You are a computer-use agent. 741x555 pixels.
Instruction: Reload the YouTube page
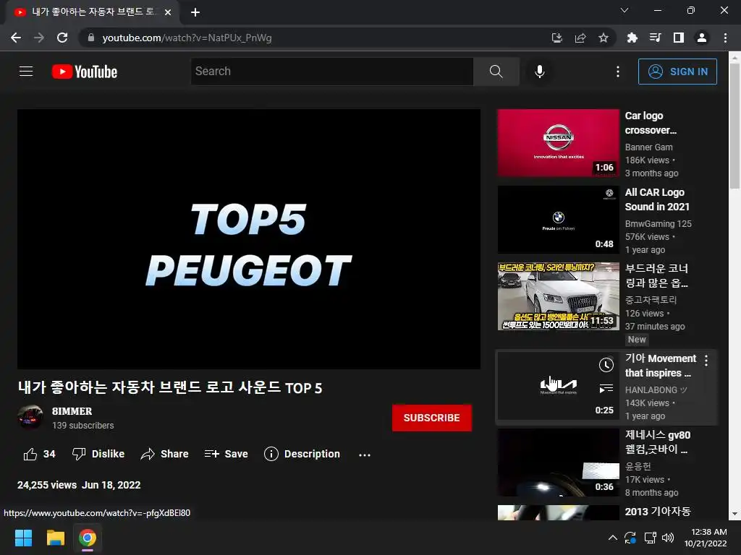(62, 38)
